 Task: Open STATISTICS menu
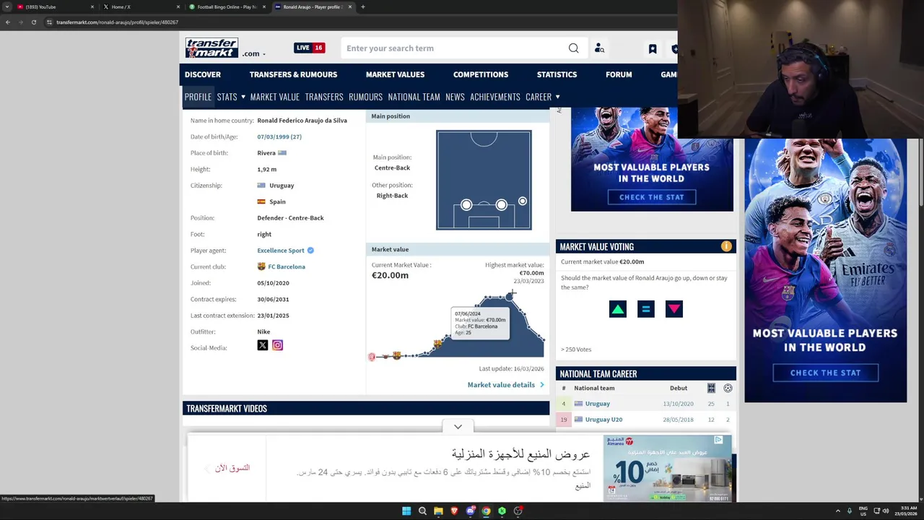coord(557,74)
